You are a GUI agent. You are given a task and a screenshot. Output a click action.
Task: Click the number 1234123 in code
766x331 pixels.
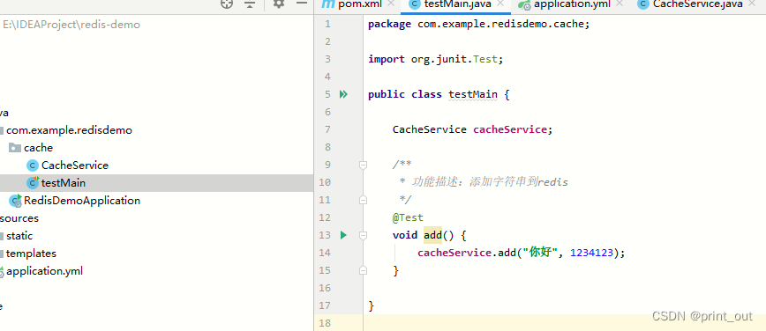click(591, 253)
